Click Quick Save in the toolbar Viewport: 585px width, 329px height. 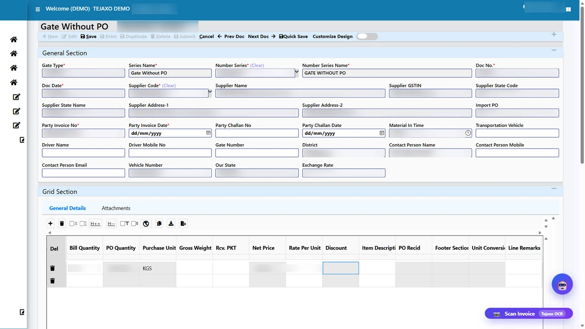pyautogui.click(x=293, y=36)
